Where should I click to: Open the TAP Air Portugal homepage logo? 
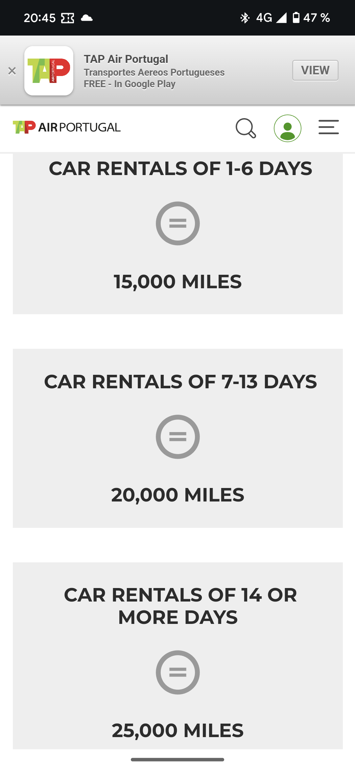click(67, 127)
